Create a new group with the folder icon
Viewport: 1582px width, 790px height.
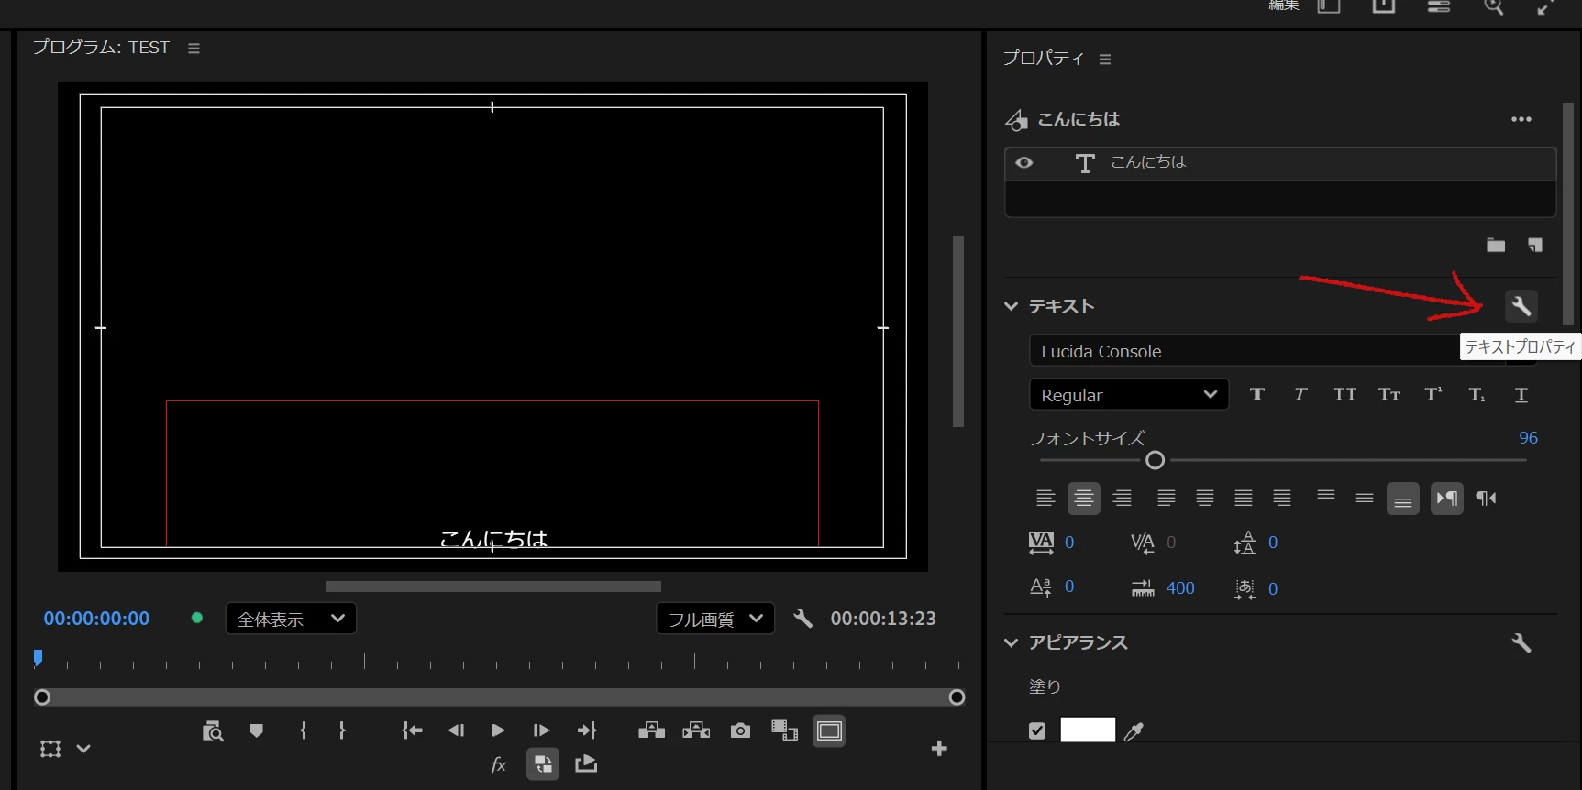click(x=1496, y=245)
